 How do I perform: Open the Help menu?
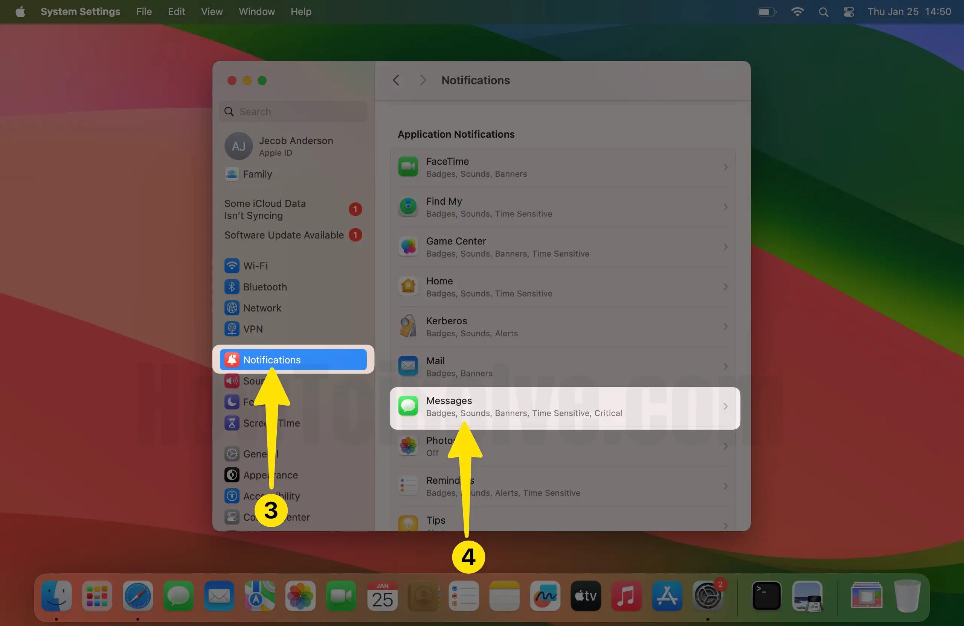pyautogui.click(x=301, y=12)
